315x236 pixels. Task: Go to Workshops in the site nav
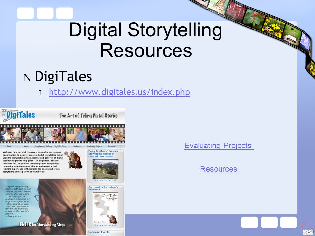coord(77,146)
